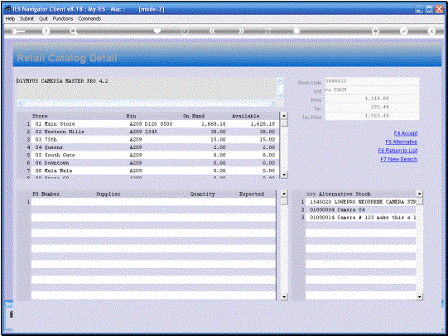The image size is (448, 336).
Task: Click the '>>> Alternative Stock' header
Action: point(339,194)
